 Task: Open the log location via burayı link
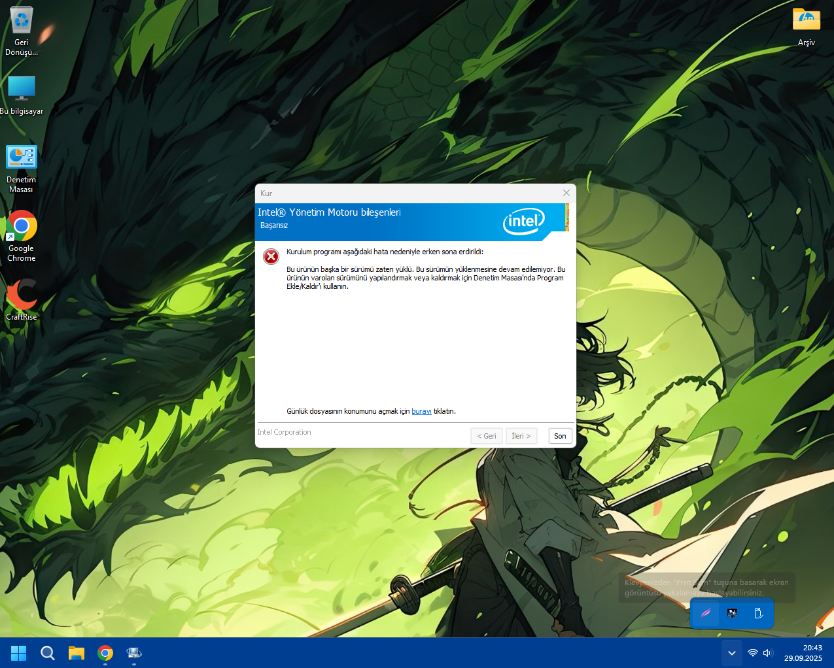pyautogui.click(x=421, y=412)
